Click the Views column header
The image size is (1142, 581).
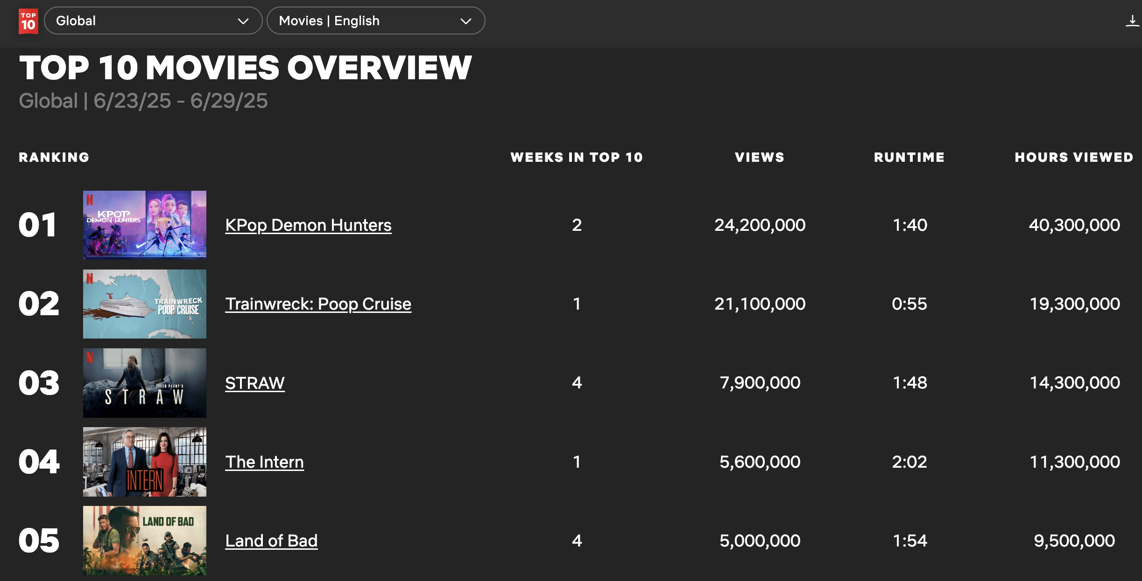tap(760, 157)
